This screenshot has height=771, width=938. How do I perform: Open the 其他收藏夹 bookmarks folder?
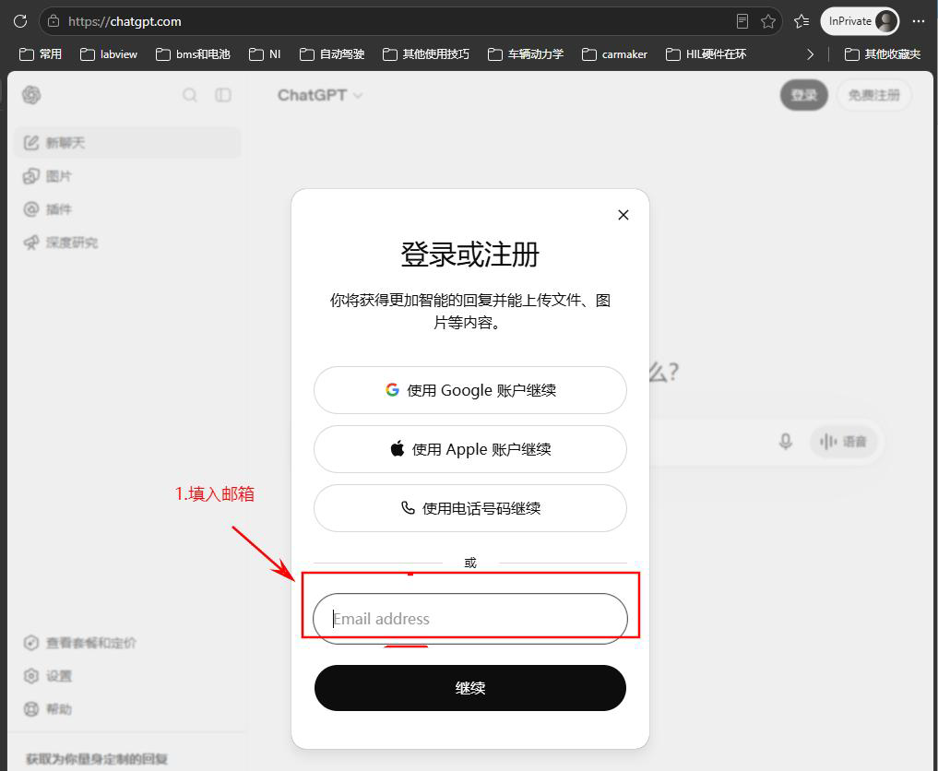(x=883, y=54)
